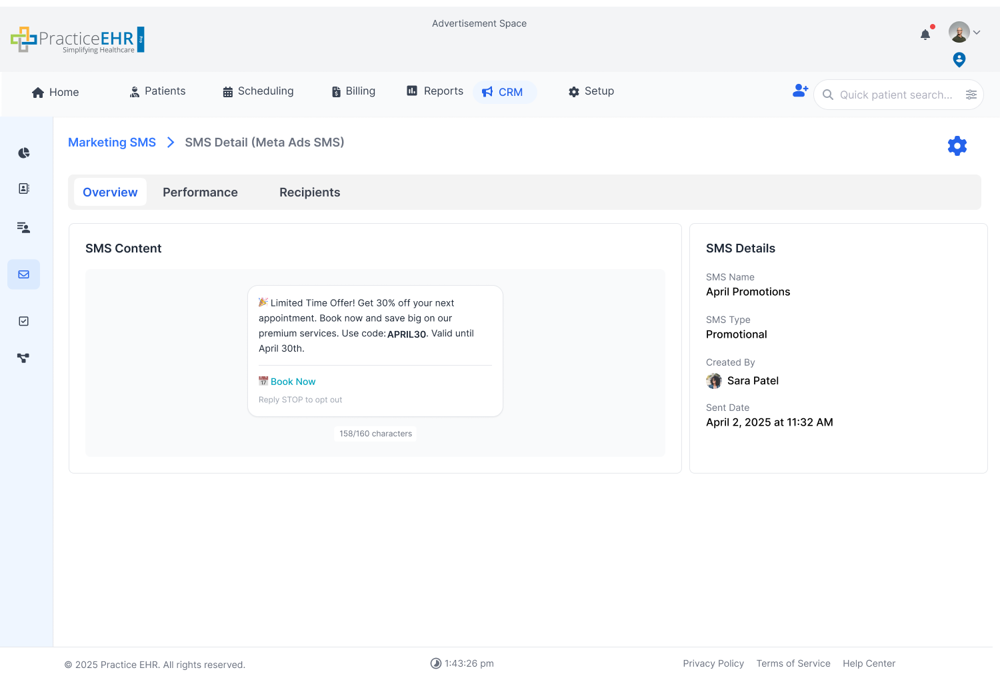The image size is (1000, 682).
Task: Open search filter options slider icon
Action: point(971,95)
